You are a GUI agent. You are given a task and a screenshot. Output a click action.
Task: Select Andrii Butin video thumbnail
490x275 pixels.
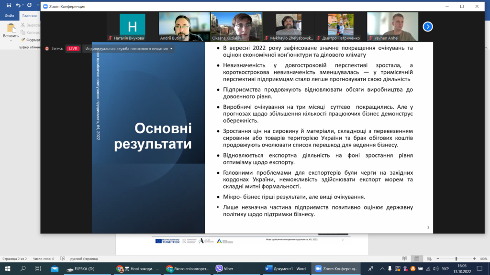point(184,27)
